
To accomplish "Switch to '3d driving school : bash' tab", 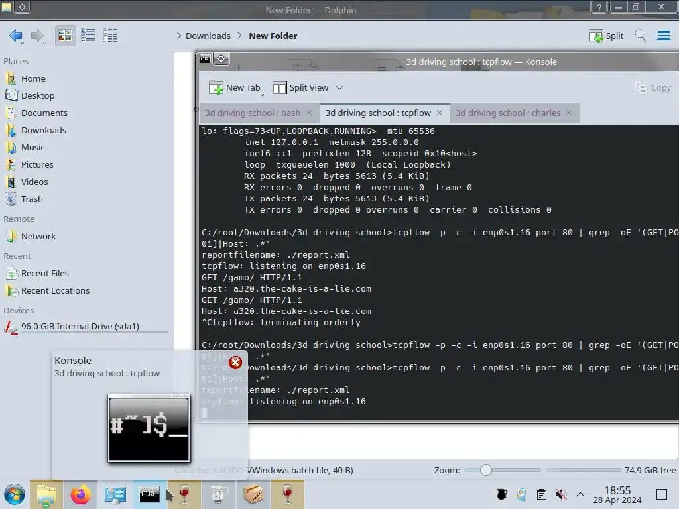I will [253, 113].
